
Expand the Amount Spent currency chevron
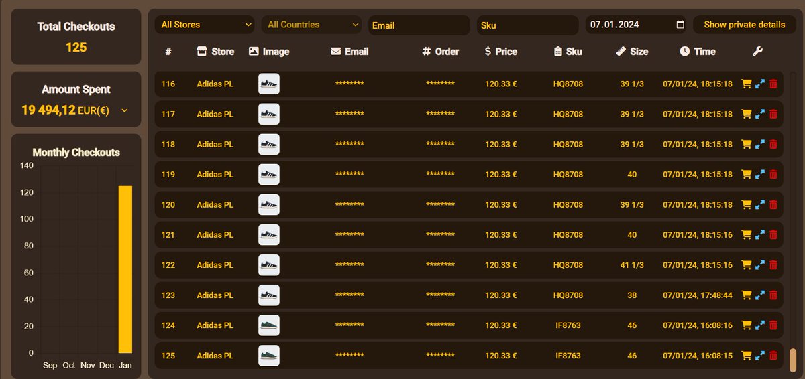pos(124,110)
